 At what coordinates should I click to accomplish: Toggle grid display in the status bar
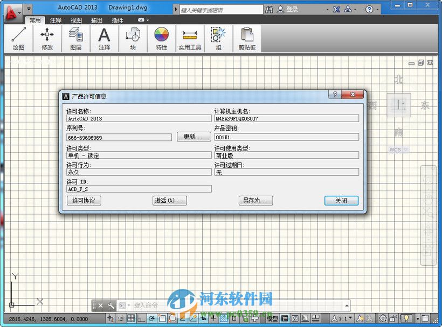(130, 318)
